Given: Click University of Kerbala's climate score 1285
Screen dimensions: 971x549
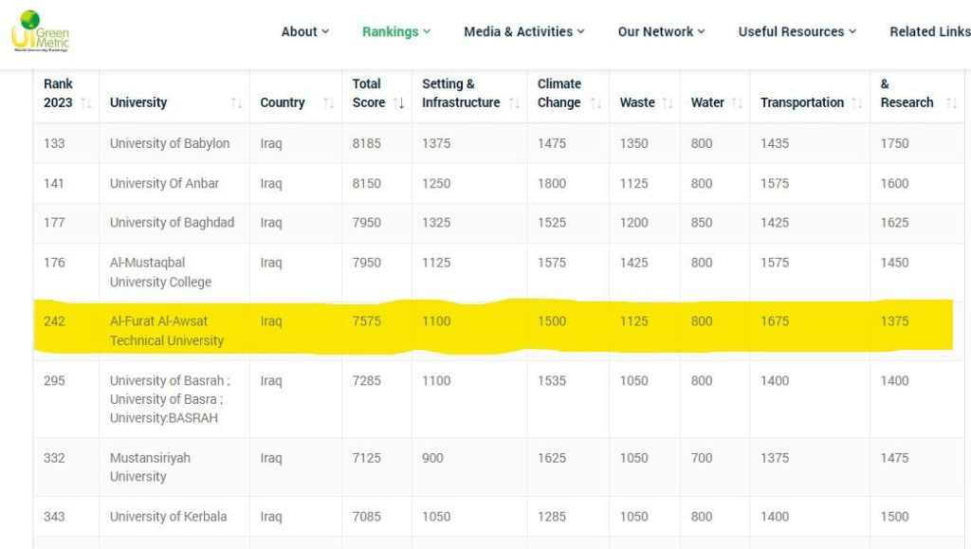Looking at the screenshot, I should coord(551,517).
